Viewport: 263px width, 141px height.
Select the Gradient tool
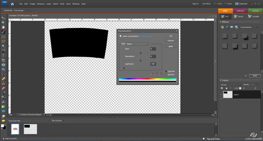[3, 106]
